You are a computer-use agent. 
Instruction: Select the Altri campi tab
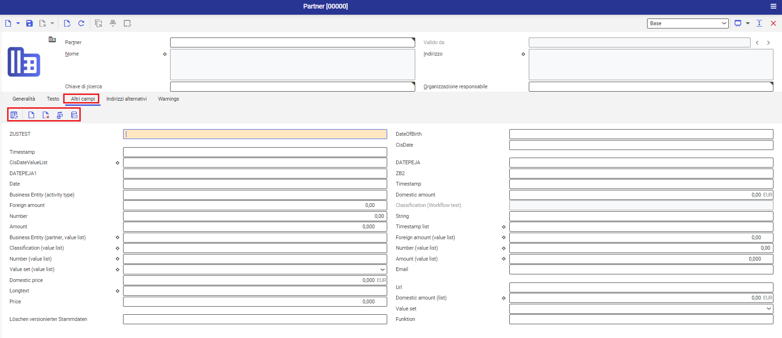click(x=83, y=99)
